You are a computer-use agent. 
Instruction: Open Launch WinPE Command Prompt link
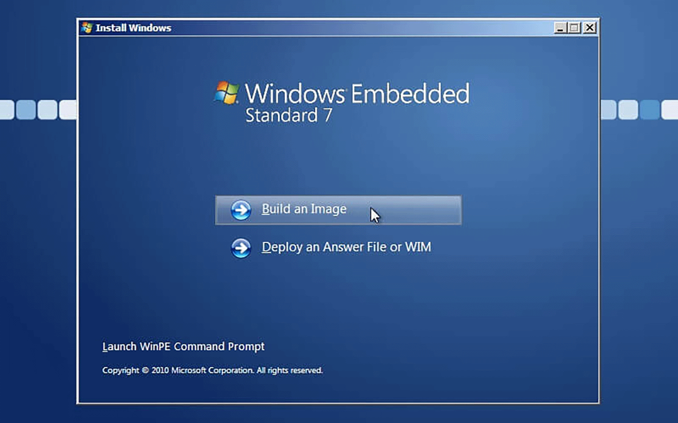(x=183, y=346)
